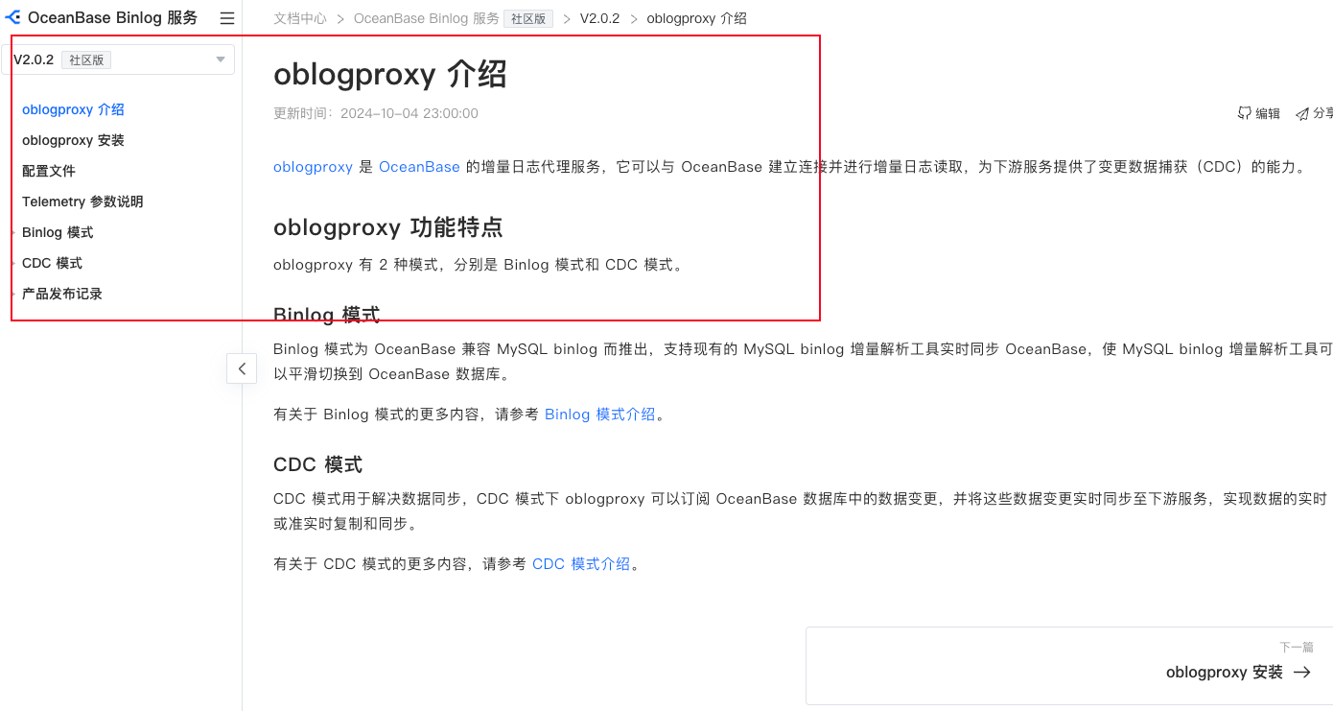This screenshot has width=1333, height=711.
Task: Select oblogproxy 介绍 in sidebar
Action: 73,109
